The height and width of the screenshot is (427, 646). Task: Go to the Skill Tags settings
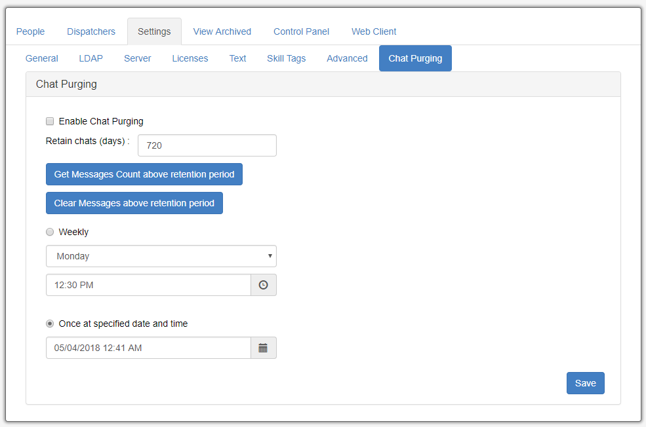pos(286,58)
